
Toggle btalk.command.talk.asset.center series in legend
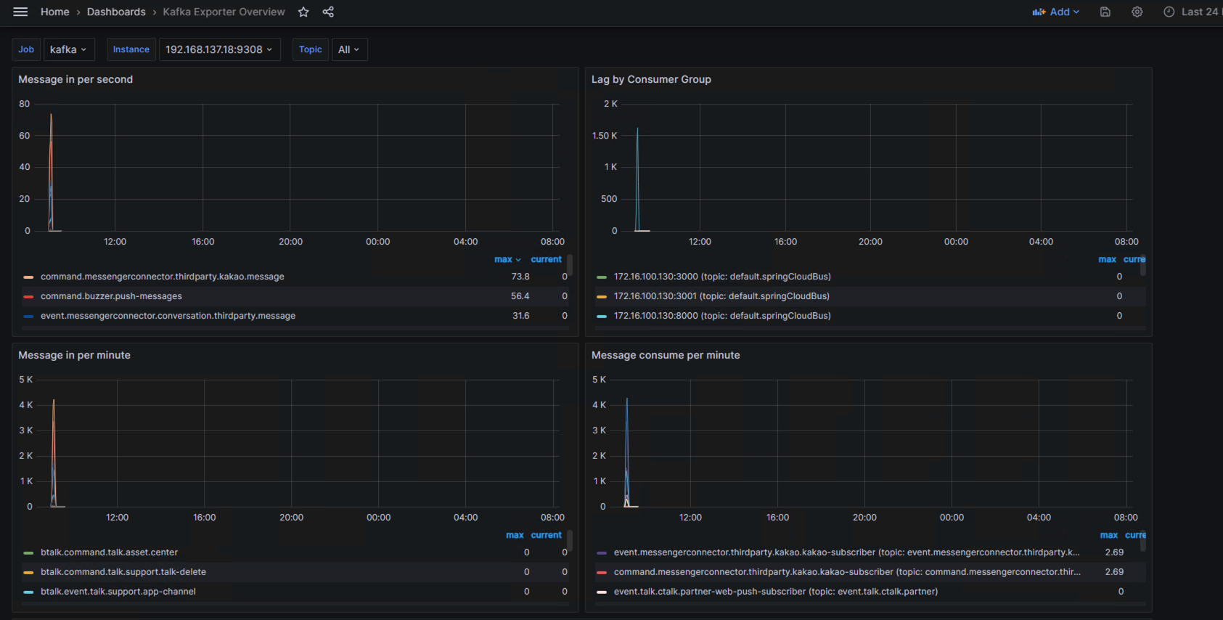tap(109, 552)
